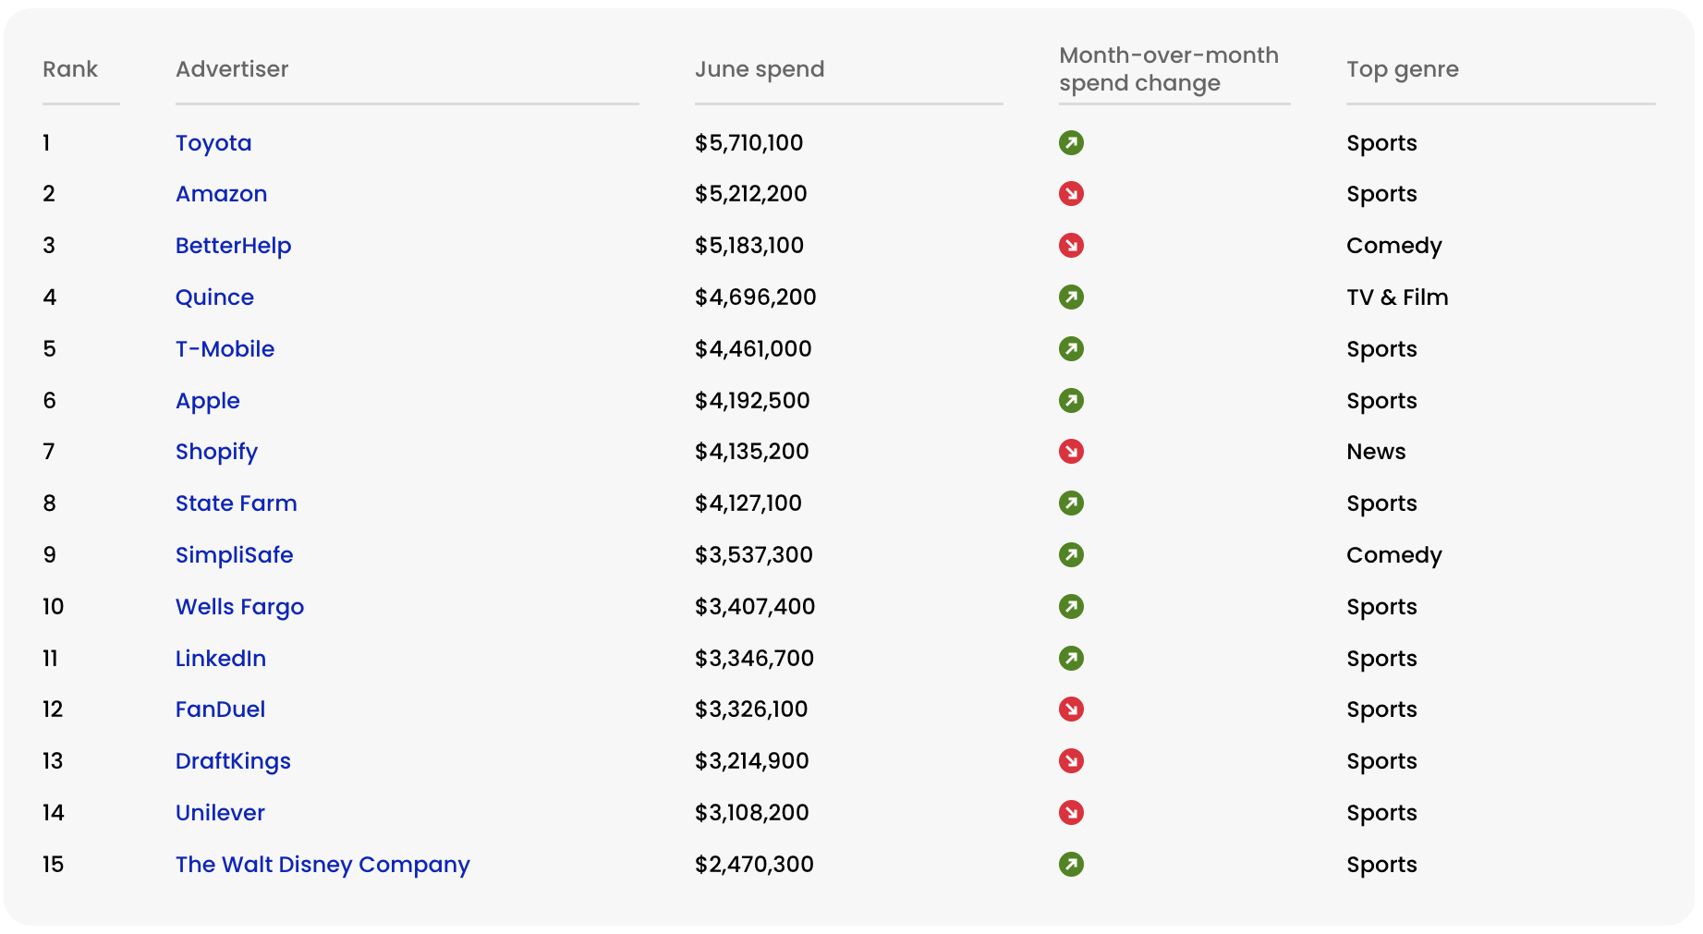This screenshot has width=1703, height=934.
Task: Click the June spend column header
Action: (760, 69)
